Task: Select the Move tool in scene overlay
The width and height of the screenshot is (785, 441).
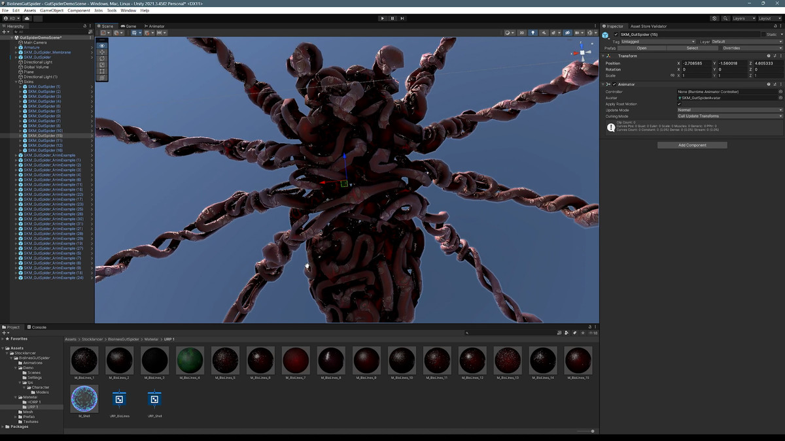Action: point(102,52)
